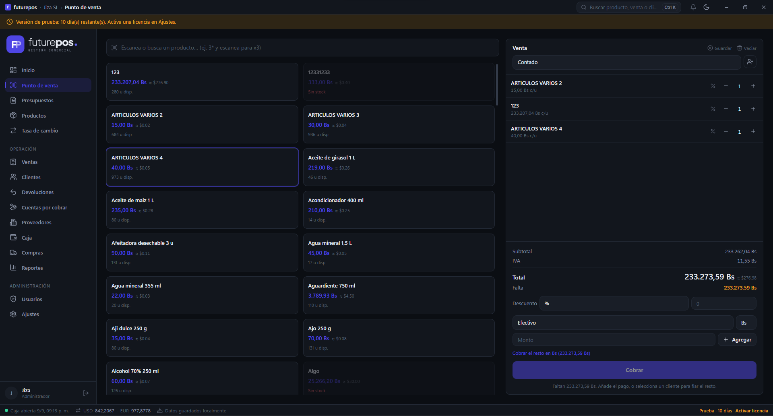The width and height of the screenshot is (773, 416).
Task: Open Proveedores section
Action: 48,222
